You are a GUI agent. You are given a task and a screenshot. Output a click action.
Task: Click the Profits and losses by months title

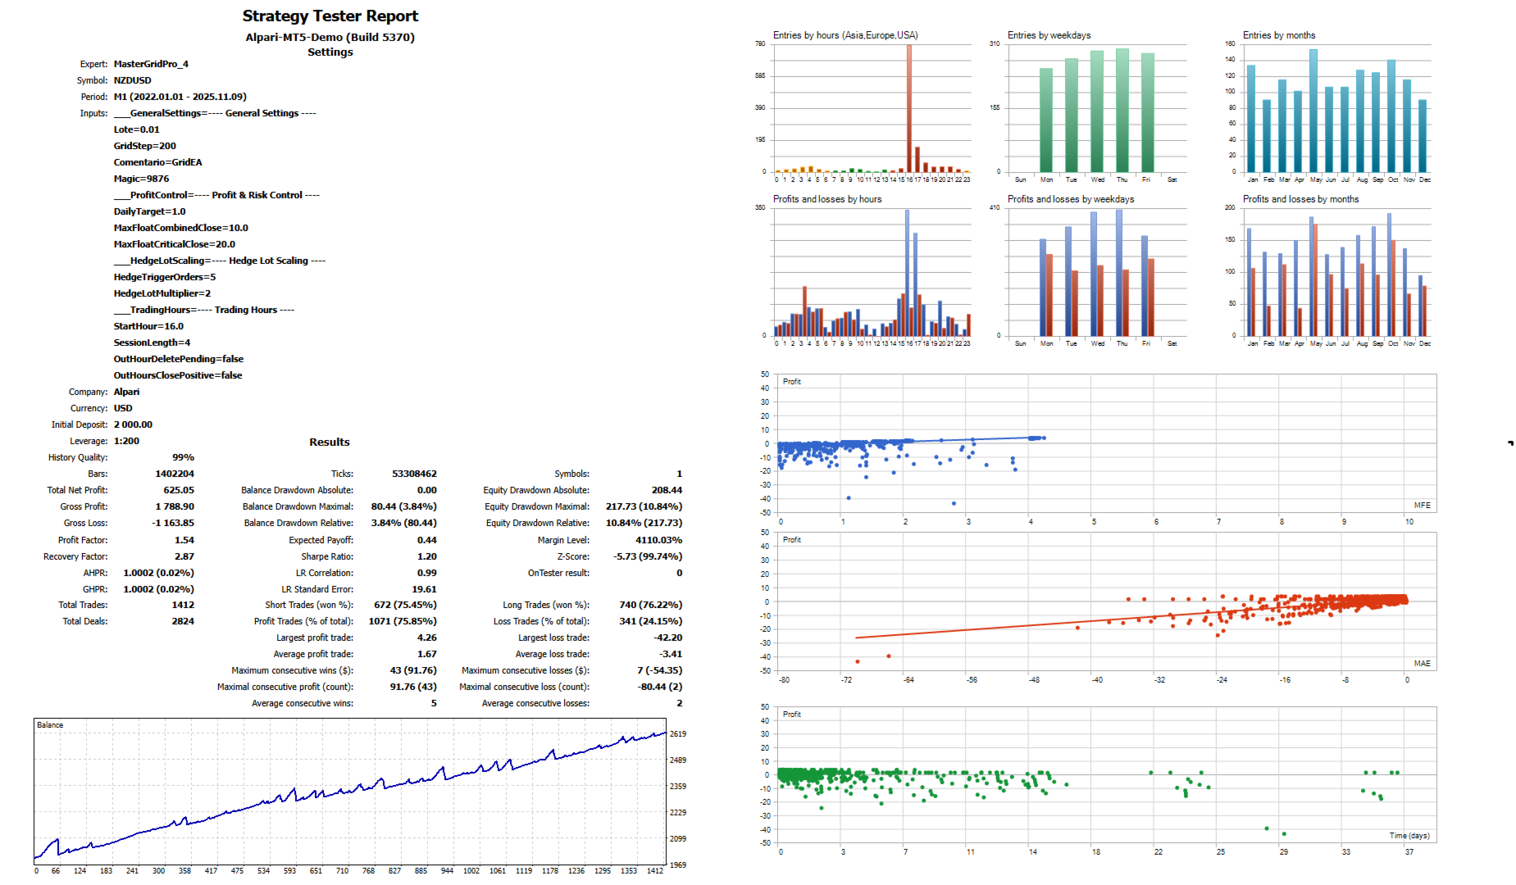1300,199
